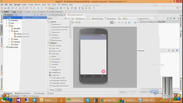Screen dimensions: 183x103
Task: Switch to MainActivity.java editor tab
Action: pyautogui.click(x=57, y=15)
